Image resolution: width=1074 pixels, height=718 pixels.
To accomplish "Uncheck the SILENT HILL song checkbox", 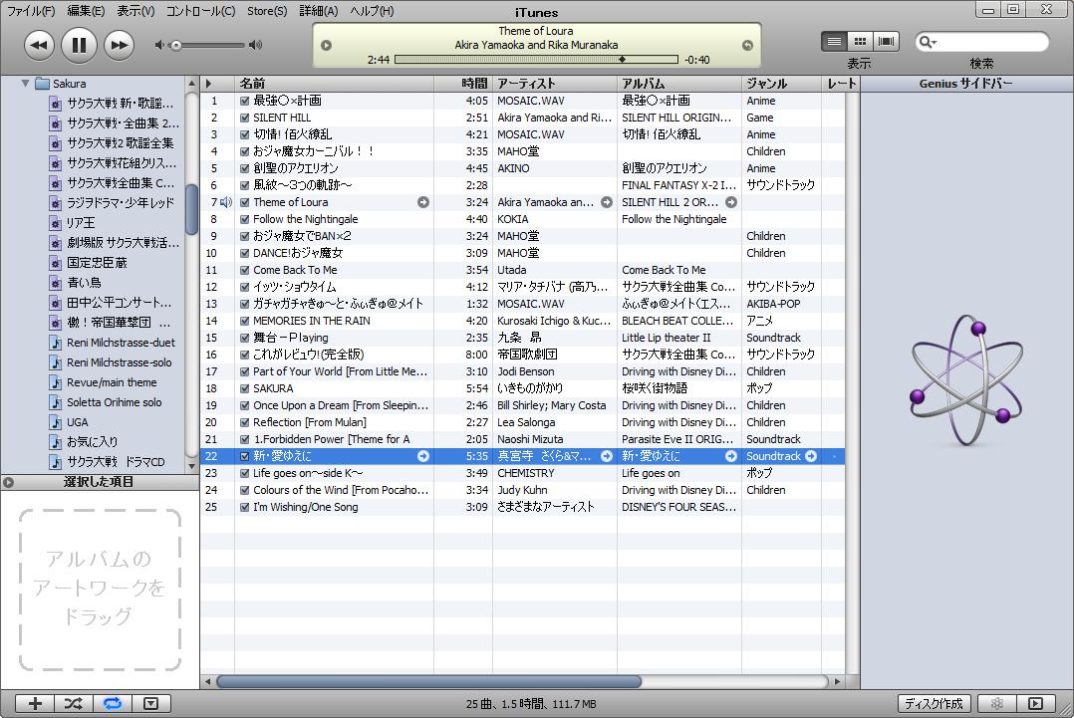I will click(244, 118).
